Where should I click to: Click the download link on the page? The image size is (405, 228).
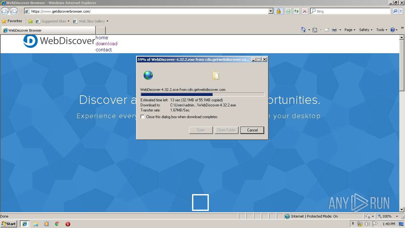pos(106,44)
